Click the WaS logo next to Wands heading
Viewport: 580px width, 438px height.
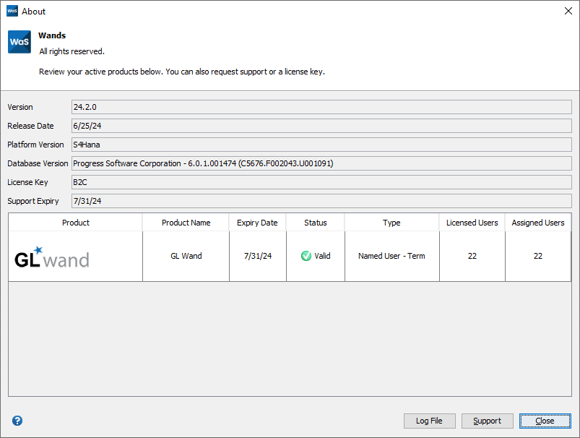(19, 42)
